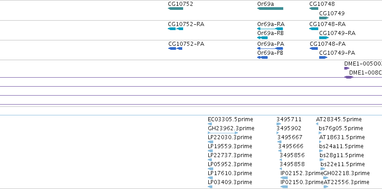Select feature 3495667
This screenshot has height=189, width=382.
tap(280, 142)
